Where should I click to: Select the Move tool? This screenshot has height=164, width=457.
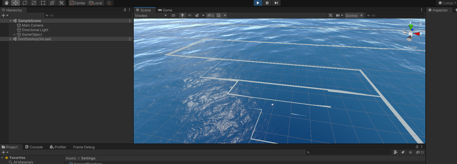pos(16,3)
